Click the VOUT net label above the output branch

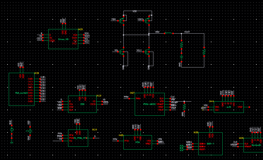[x=187, y=32]
